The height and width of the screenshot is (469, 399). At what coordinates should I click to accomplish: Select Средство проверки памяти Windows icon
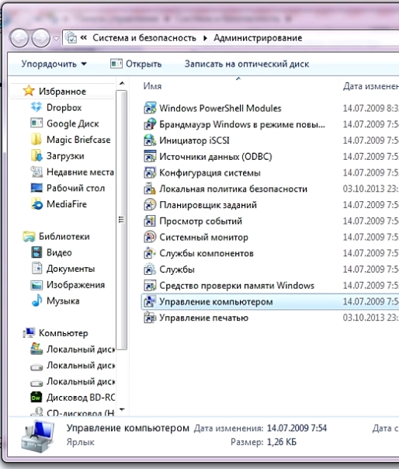tap(150, 286)
